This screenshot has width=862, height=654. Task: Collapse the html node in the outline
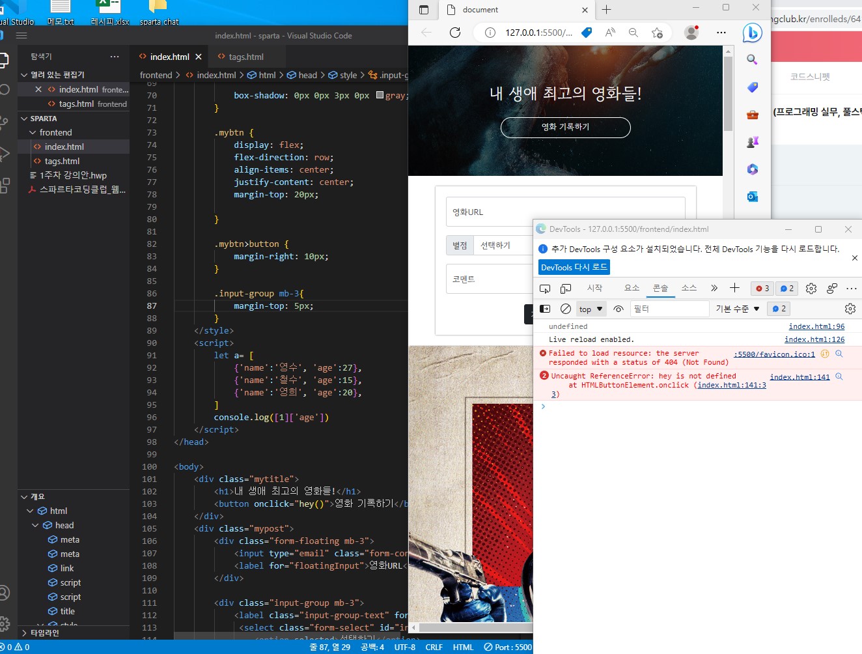point(30,511)
